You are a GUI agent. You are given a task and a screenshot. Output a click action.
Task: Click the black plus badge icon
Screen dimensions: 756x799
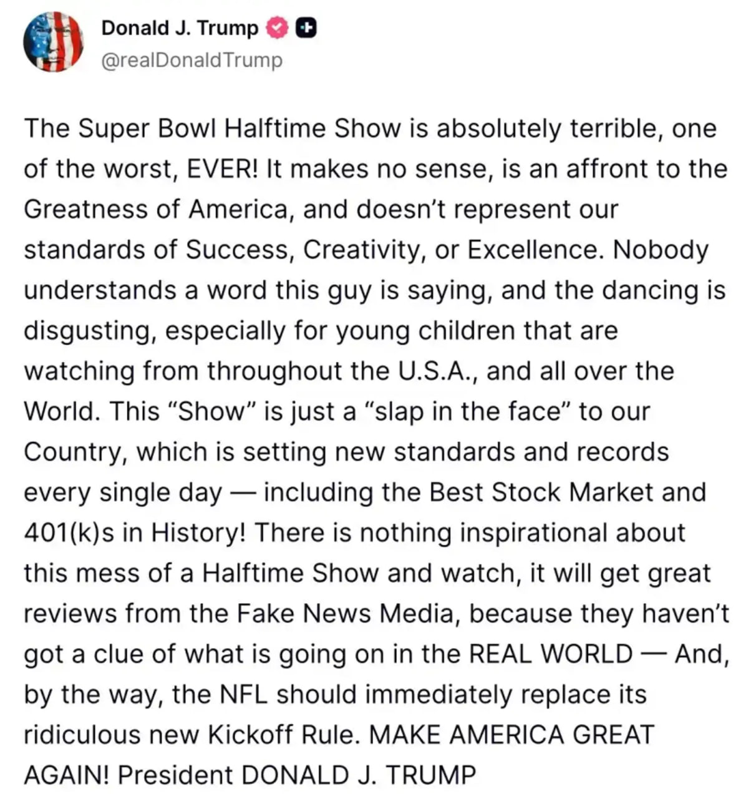click(x=306, y=28)
